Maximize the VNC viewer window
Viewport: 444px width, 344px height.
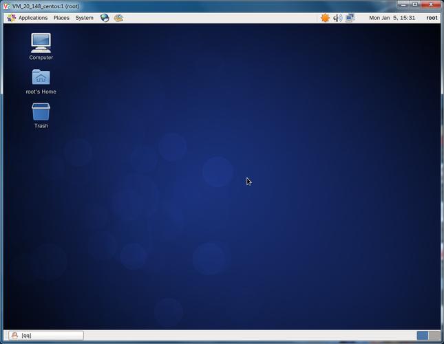click(x=415, y=6)
